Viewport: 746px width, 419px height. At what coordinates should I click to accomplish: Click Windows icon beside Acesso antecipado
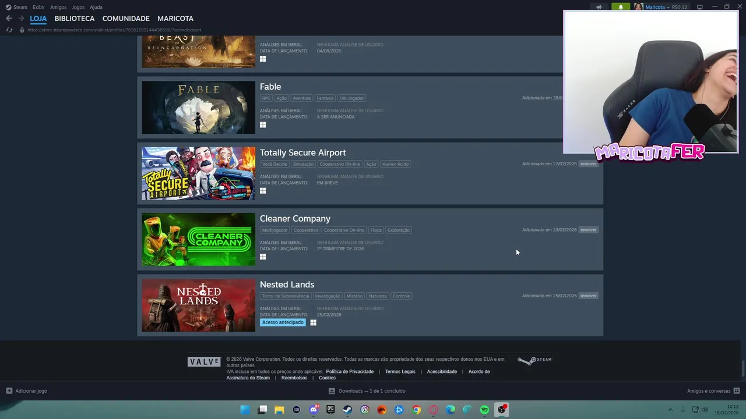(x=313, y=322)
